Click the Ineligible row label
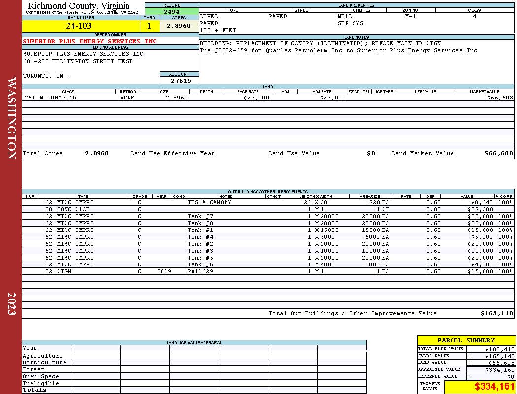The image size is (517, 394). 40,384
